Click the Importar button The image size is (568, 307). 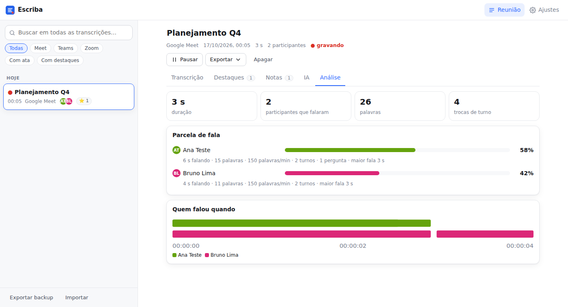tap(77, 298)
